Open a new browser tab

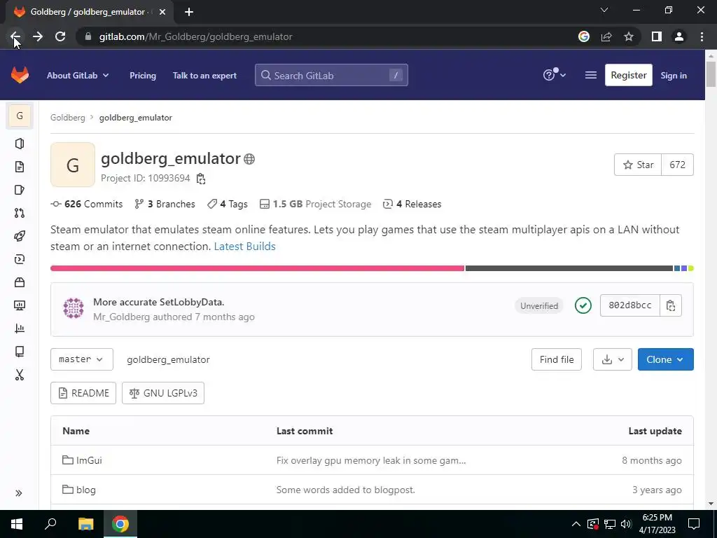(x=189, y=12)
